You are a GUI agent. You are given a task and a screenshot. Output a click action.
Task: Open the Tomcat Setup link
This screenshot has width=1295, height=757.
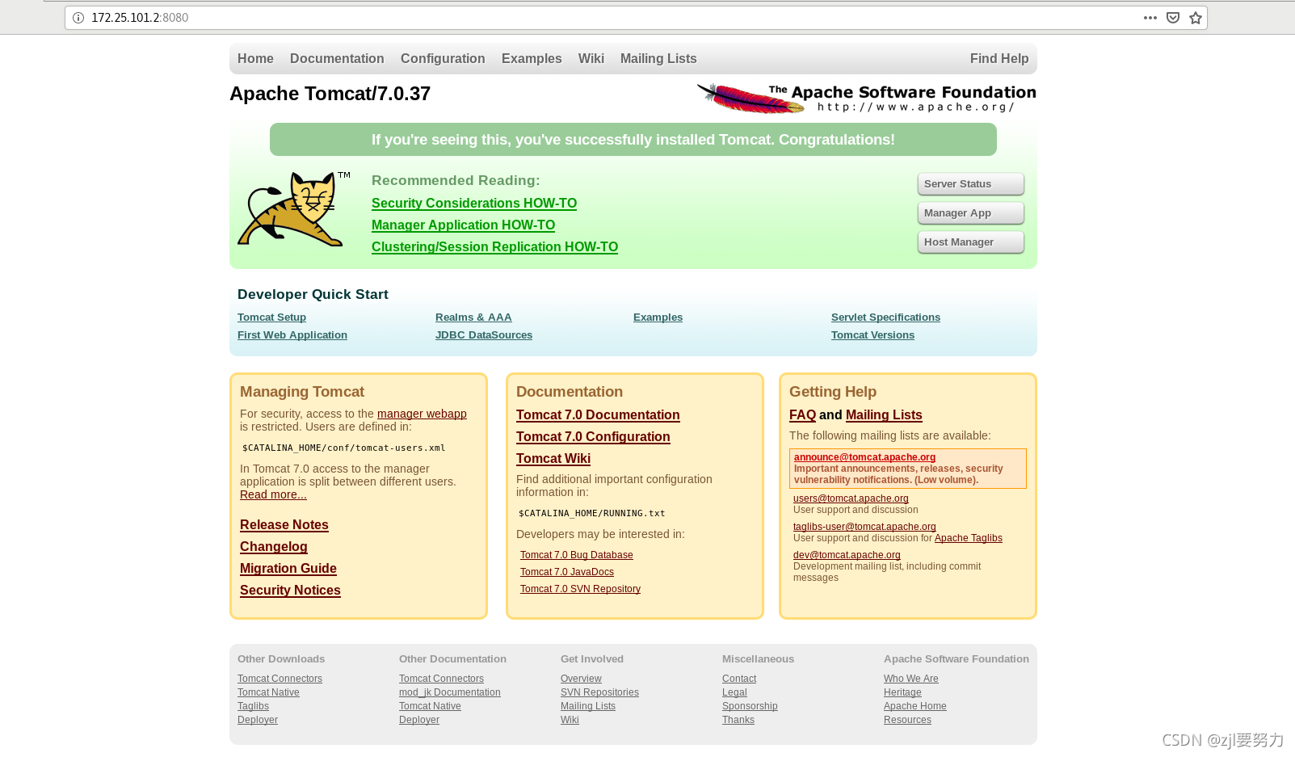click(x=271, y=318)
